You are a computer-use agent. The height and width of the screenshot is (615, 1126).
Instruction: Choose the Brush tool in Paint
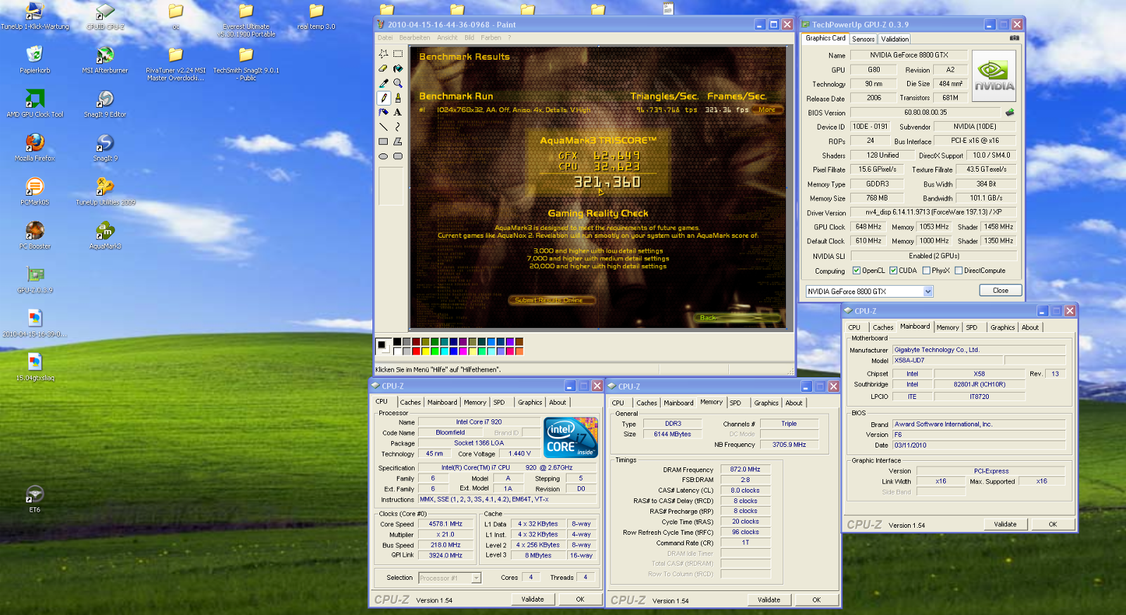coord(398,98)
